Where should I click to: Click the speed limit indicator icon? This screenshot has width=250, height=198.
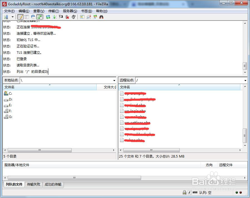[x=195, y=192]
